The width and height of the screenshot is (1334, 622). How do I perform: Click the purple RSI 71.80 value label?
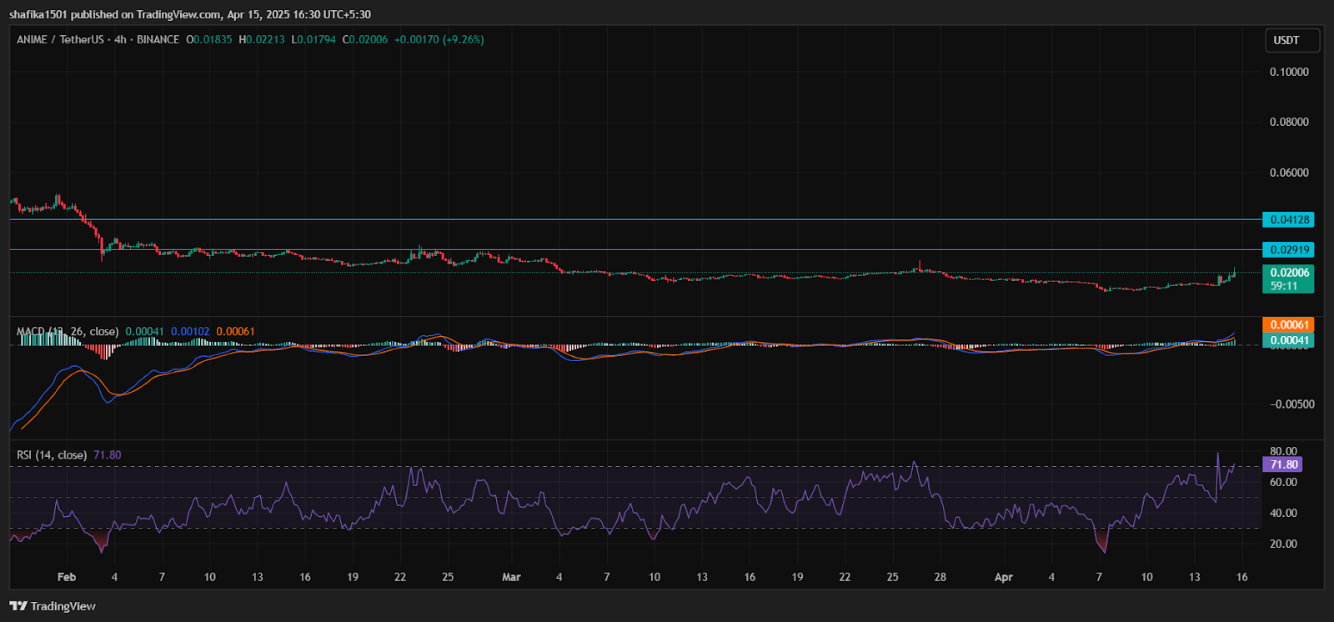pos(1282,464)
